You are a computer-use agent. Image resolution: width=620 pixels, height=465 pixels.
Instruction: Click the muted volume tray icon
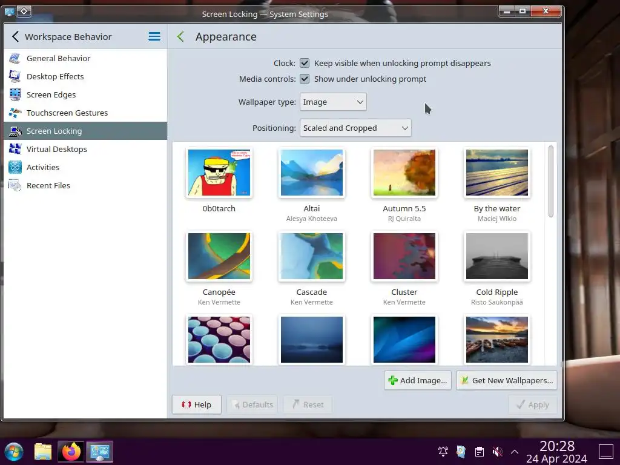coord(498,452)
